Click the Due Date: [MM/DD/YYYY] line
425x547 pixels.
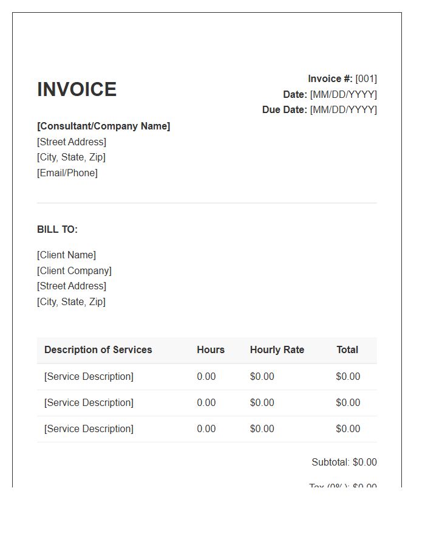[x=319, y=110]
